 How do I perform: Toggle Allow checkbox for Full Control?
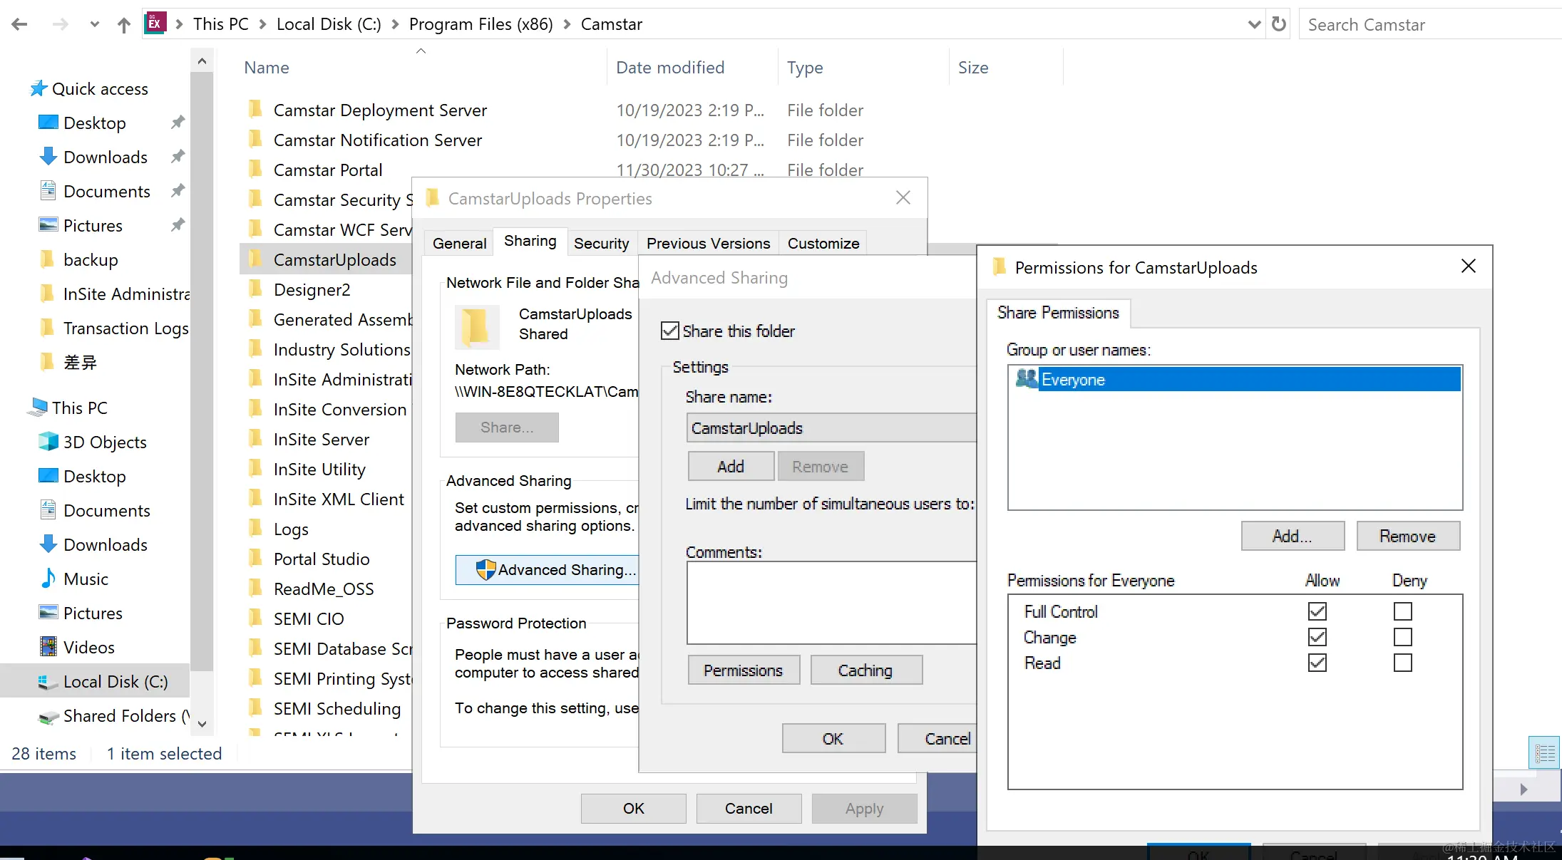point(1317,611)
